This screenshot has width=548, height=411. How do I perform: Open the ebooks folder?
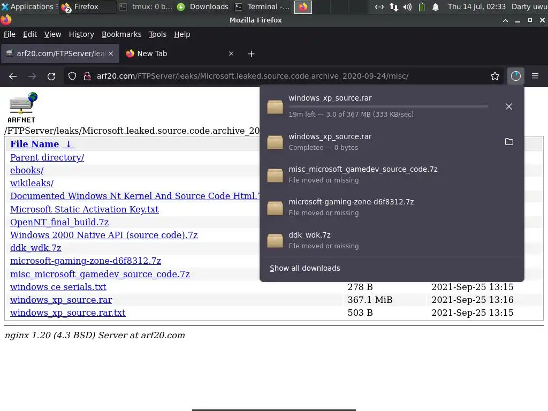(27, 170)
